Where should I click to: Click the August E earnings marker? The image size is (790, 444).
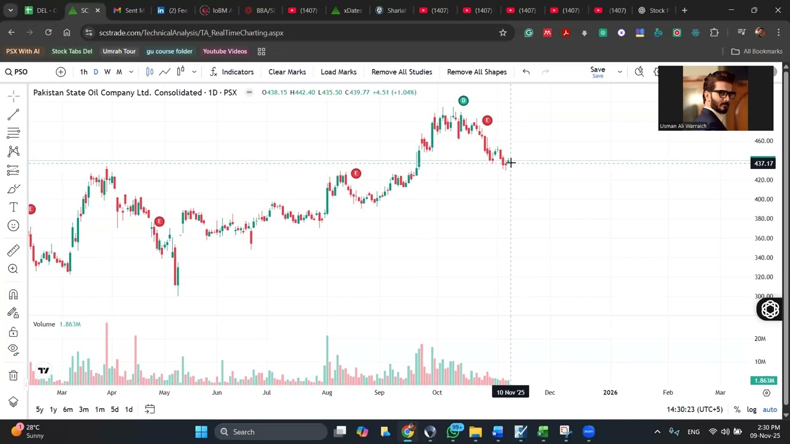pos(355,173)
